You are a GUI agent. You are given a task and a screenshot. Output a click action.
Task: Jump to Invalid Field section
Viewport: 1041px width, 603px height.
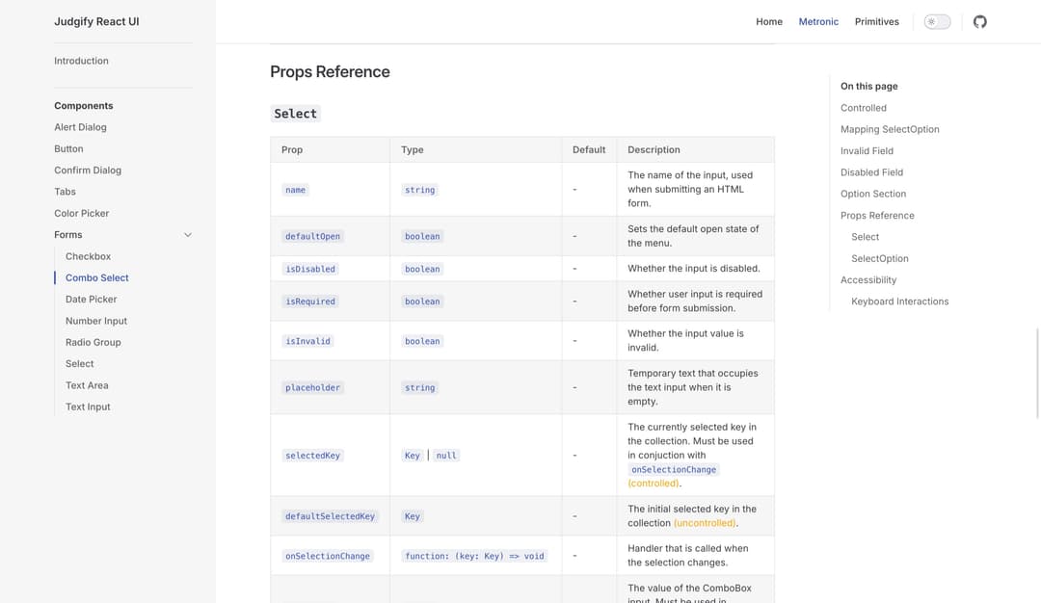(x=867, y=150)
